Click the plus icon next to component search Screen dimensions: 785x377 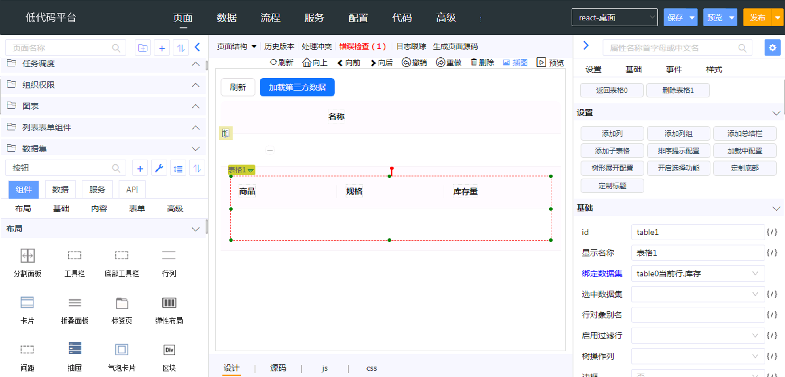tap(140, 168)
